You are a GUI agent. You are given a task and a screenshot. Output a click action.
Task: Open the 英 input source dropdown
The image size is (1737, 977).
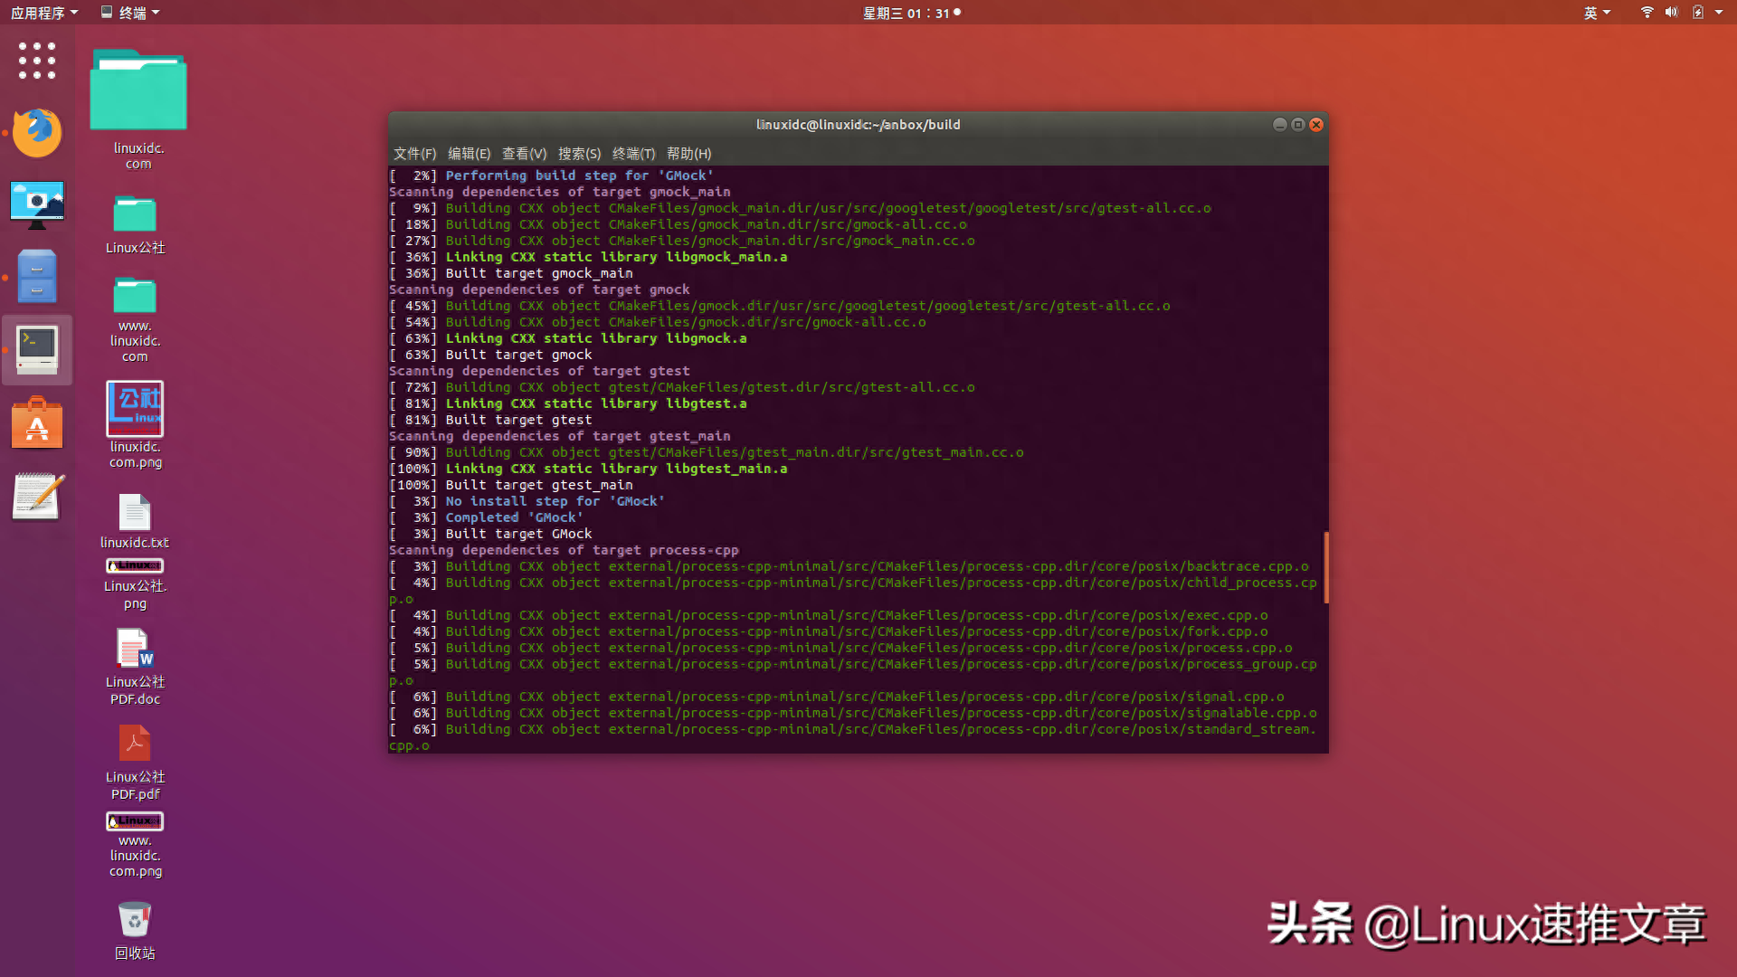click(1598, 12)
